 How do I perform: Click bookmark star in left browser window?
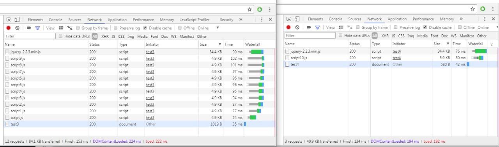pyautogui.click(x=250, y=9)
